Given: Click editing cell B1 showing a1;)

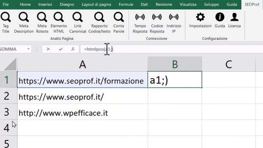Looking at the screenshot, I should [175, 80].
